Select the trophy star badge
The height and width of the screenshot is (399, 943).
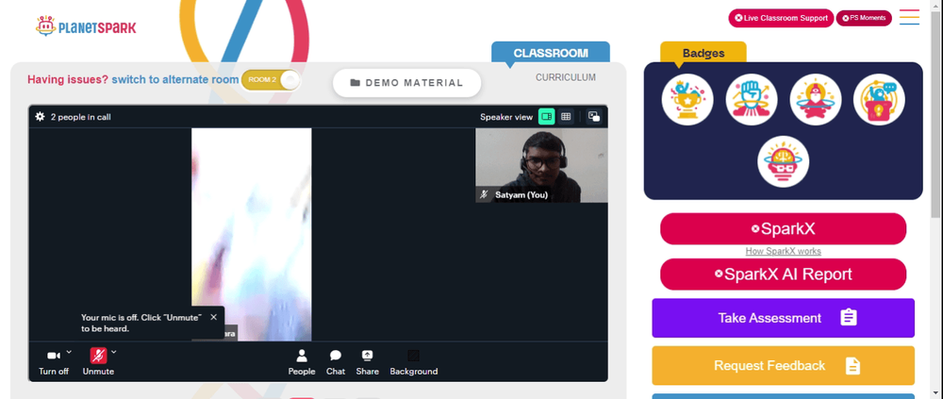[687, 99]
